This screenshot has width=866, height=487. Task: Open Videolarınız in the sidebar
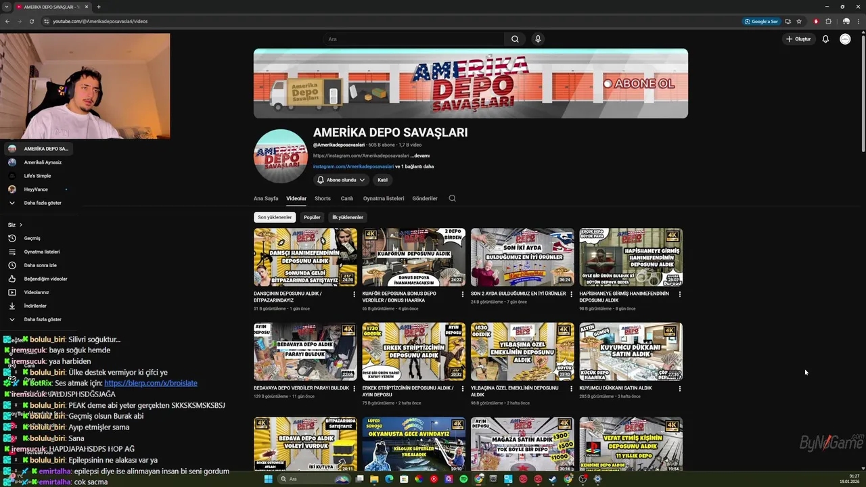pyautogui.click(x=37, y=292)
